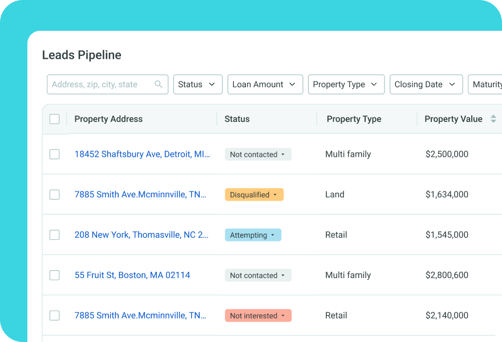502x342 pixels.
Task: Click Retail in the $2,140,000 row
Action: coord(336,315)
